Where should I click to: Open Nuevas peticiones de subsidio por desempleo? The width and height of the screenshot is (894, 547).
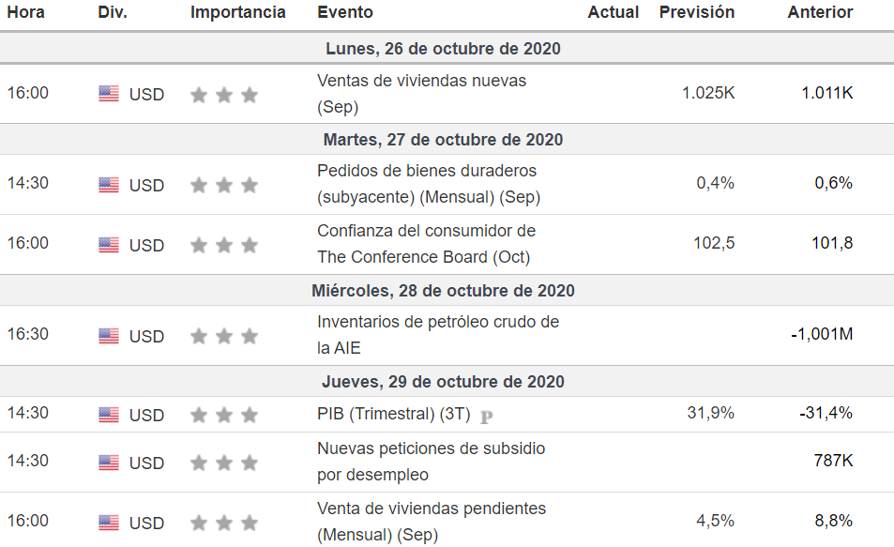click(431, 448)
